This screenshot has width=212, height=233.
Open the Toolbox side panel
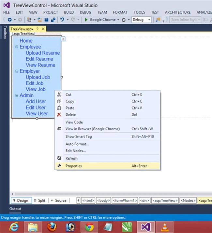(5, 32)
